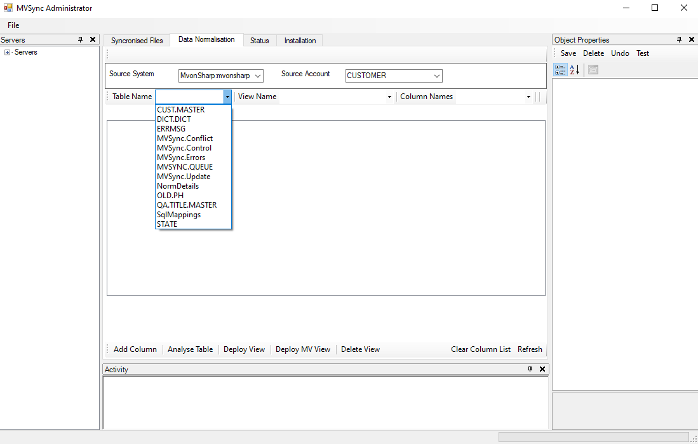
Task: Undo object property changes
Action: (x=620, y=53)
